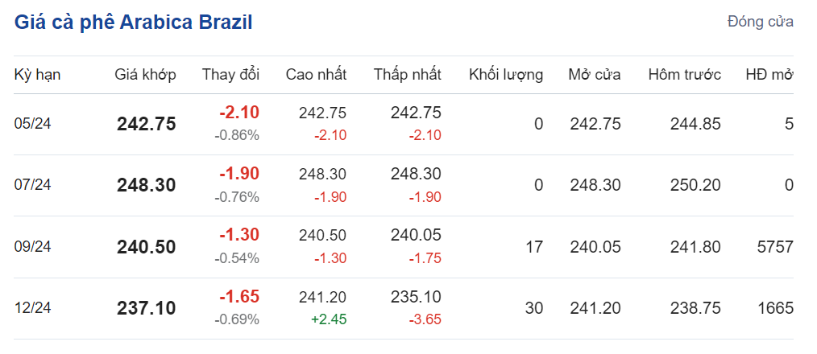Open the 07/24 contract row
This screenshot has height=354, width=817.
click(x=33, y=185)
